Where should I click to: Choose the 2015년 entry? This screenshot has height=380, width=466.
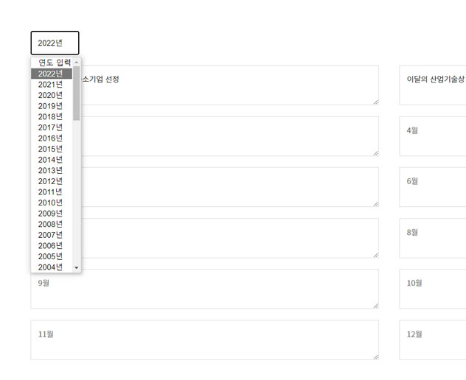click(x=52, y=149)
